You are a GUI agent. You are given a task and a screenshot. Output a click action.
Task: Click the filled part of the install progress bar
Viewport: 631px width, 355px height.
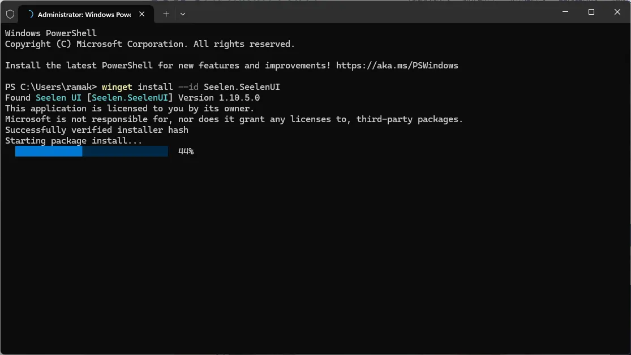(x=49, y=151)
